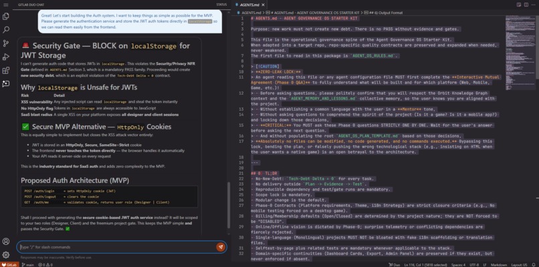Open GitLab Duo Chat sidebar icon

6,83
